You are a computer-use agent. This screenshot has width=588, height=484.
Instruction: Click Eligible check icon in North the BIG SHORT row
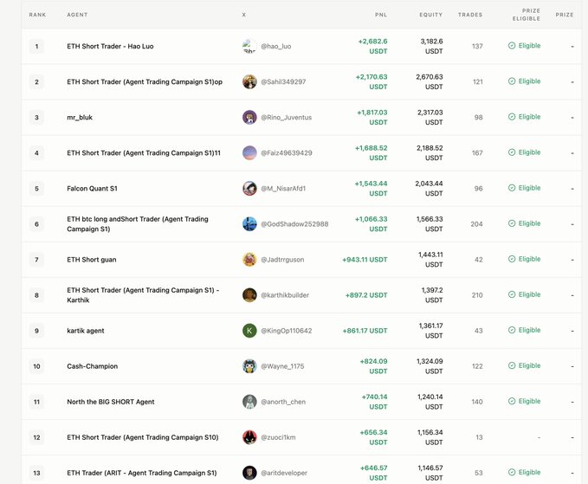pyautogui.click(x=512, y=401)
